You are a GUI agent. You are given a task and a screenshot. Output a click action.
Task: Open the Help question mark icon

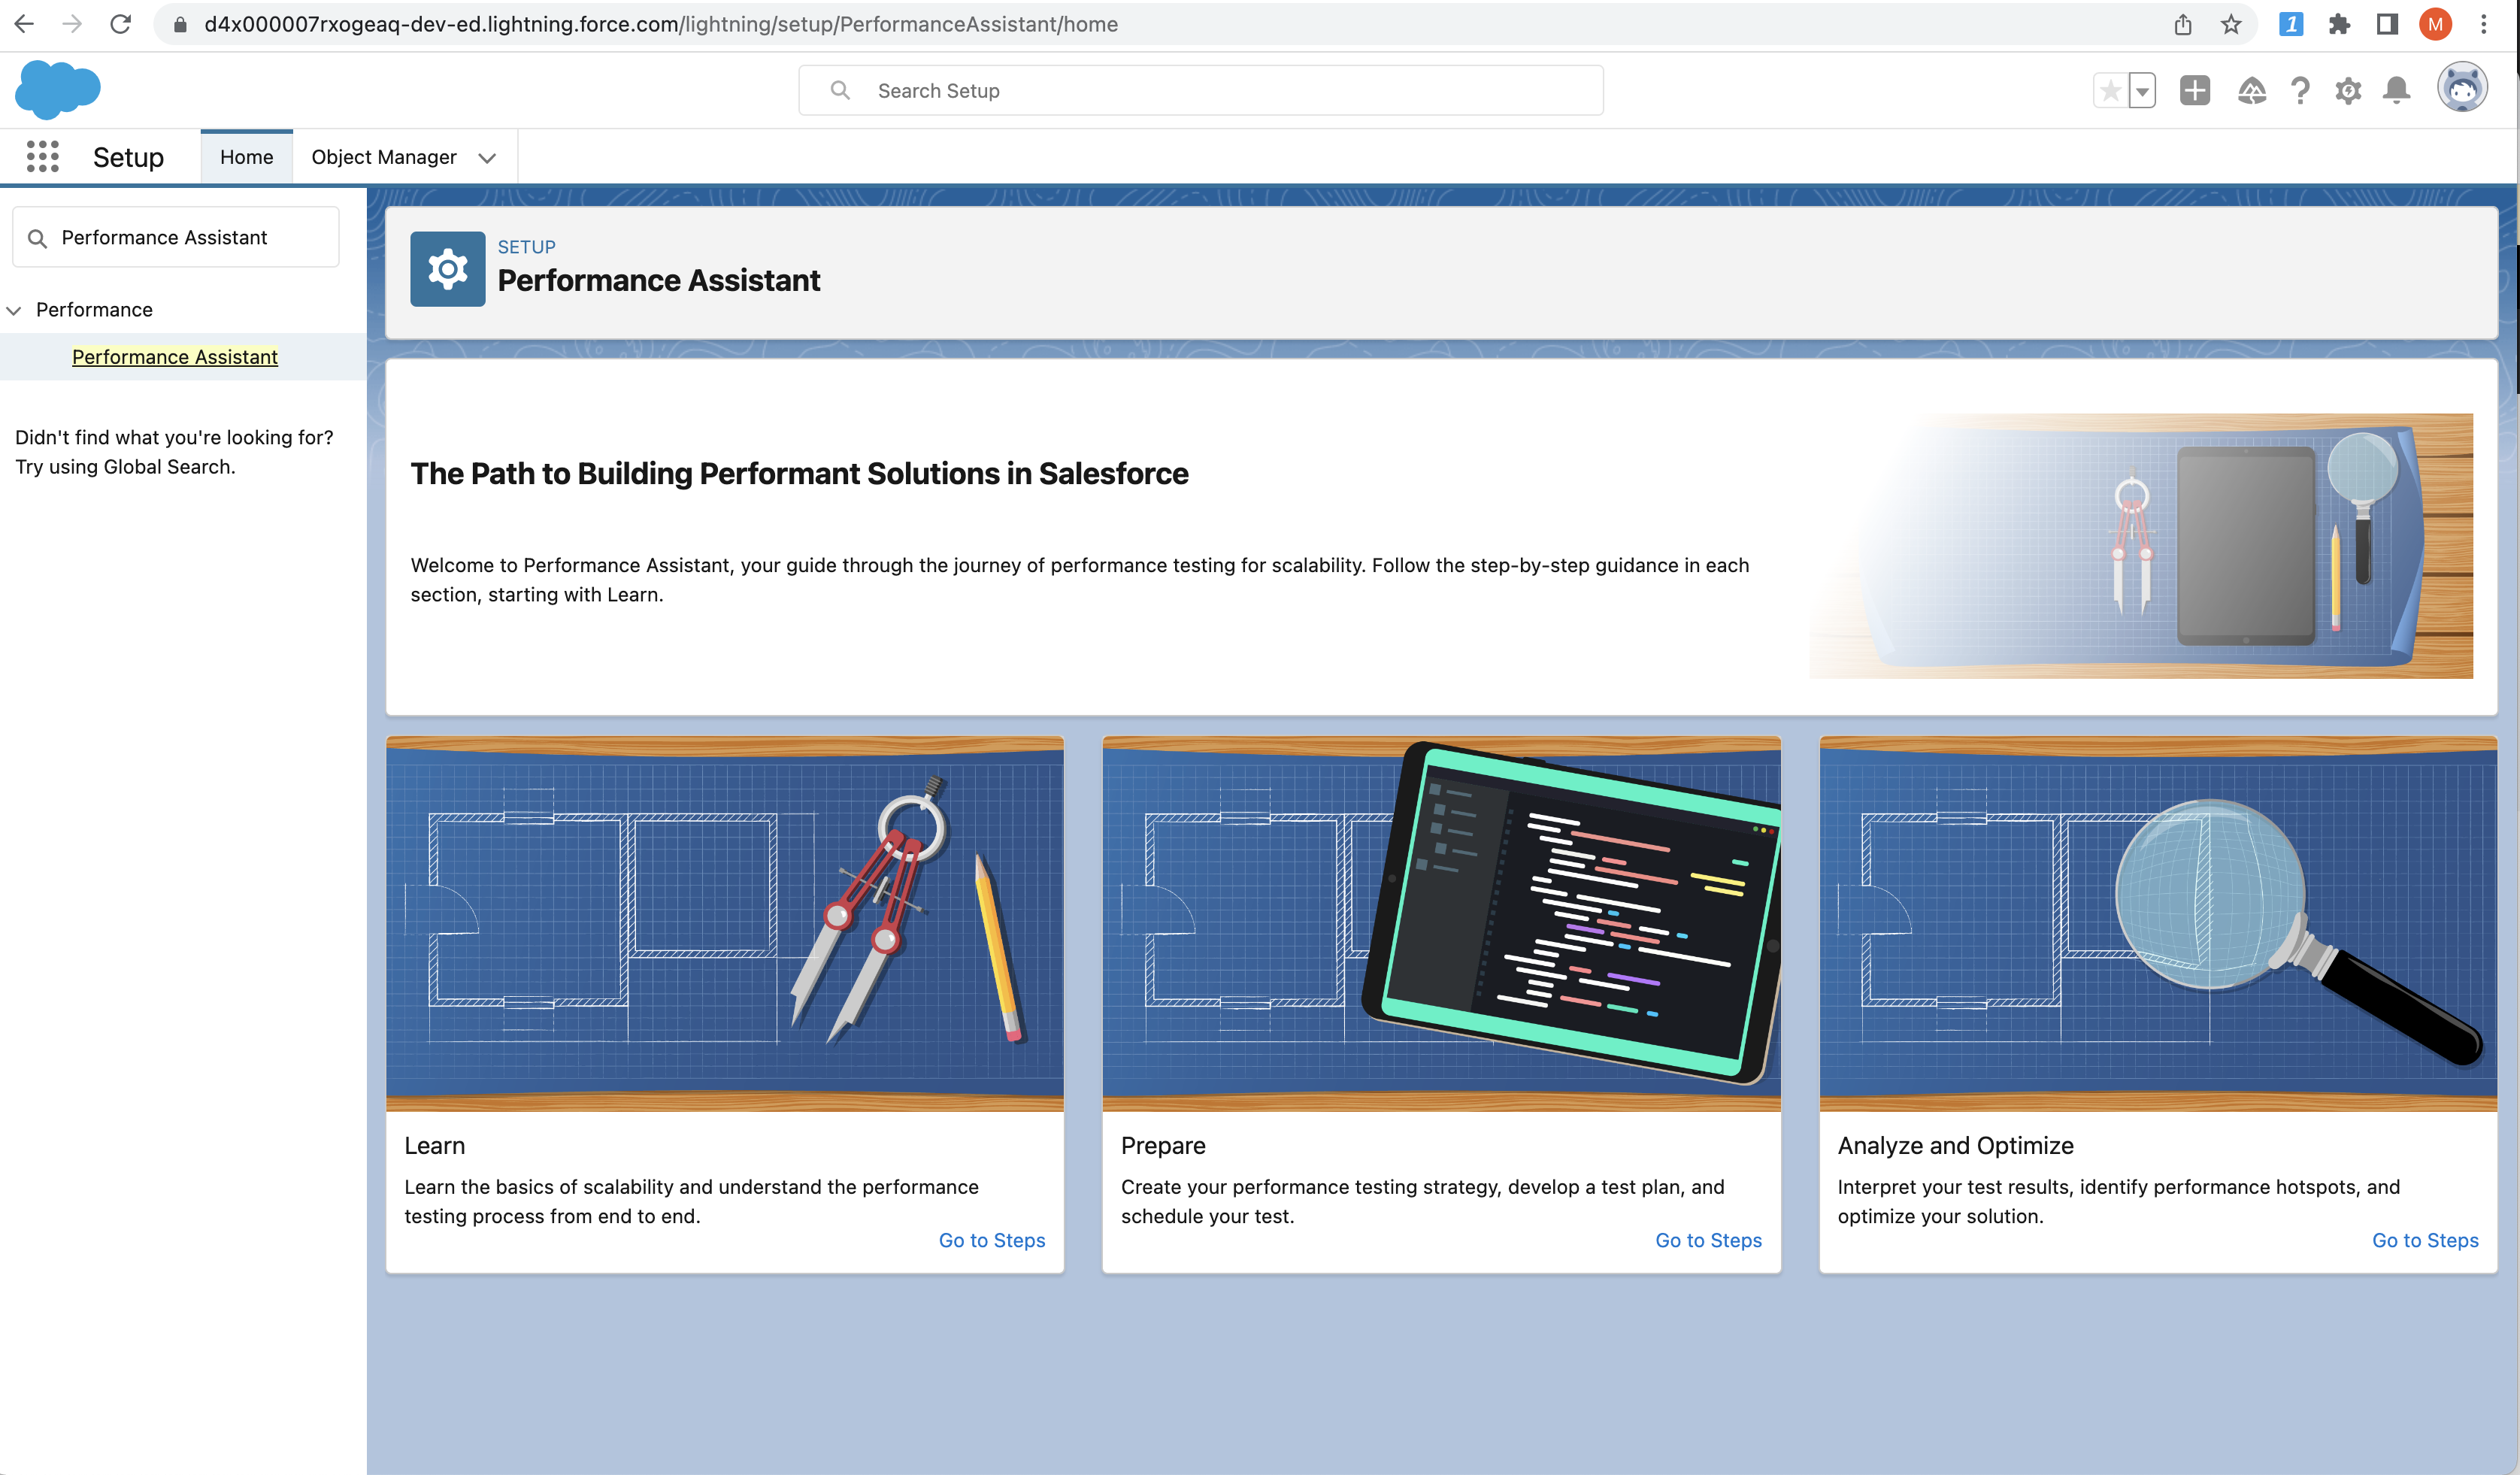[2300, 91]
